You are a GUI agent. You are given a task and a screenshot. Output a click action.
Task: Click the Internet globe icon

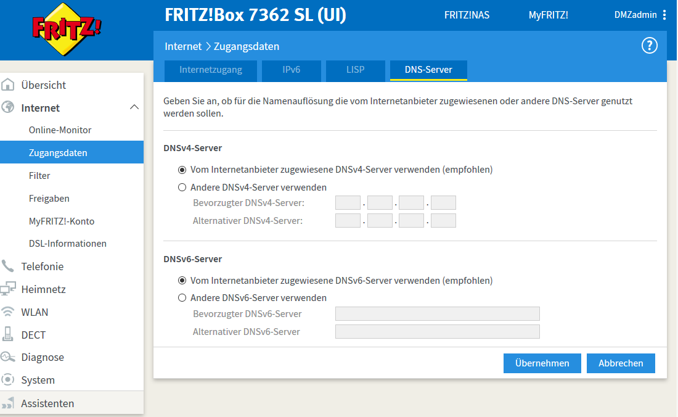tap(8, 107)
